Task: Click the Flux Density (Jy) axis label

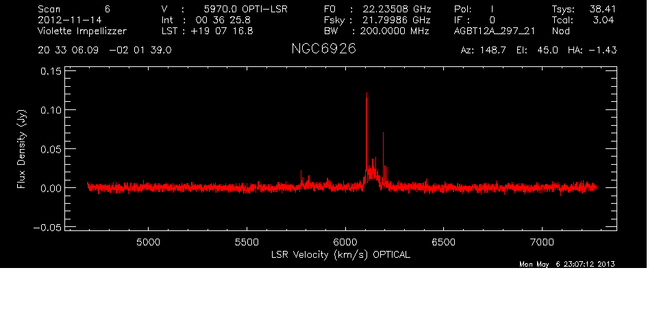Action: tap(21, 149)
